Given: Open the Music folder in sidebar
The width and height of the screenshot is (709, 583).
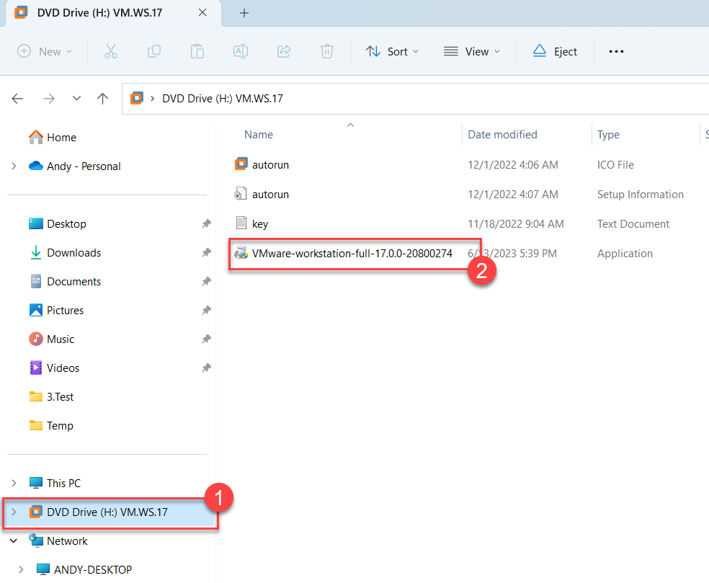Looking at the screenshot, I should (x=60, y=339).
